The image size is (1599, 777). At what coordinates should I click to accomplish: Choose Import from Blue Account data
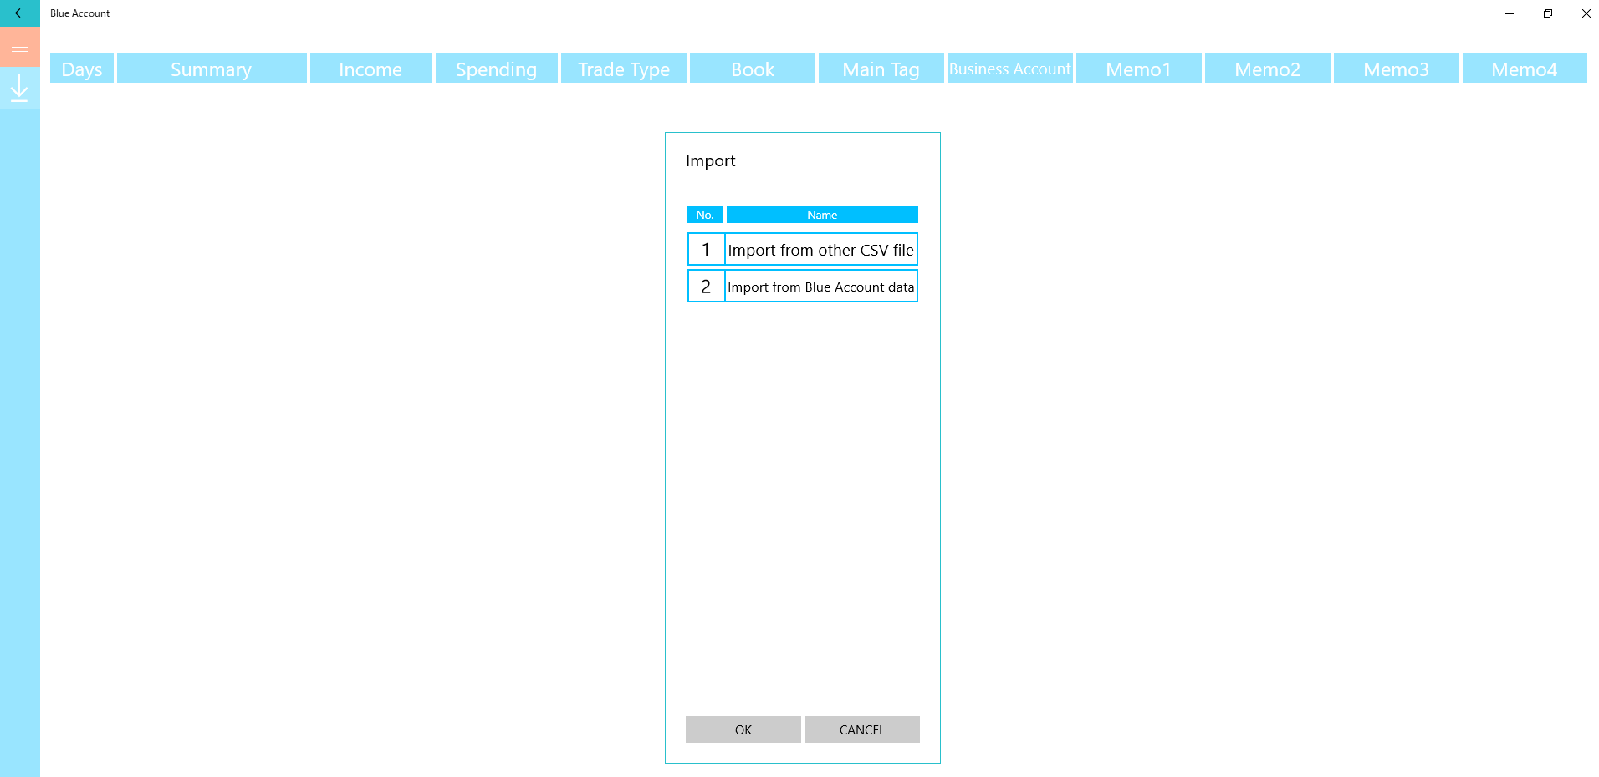click(x=821, y=287)
